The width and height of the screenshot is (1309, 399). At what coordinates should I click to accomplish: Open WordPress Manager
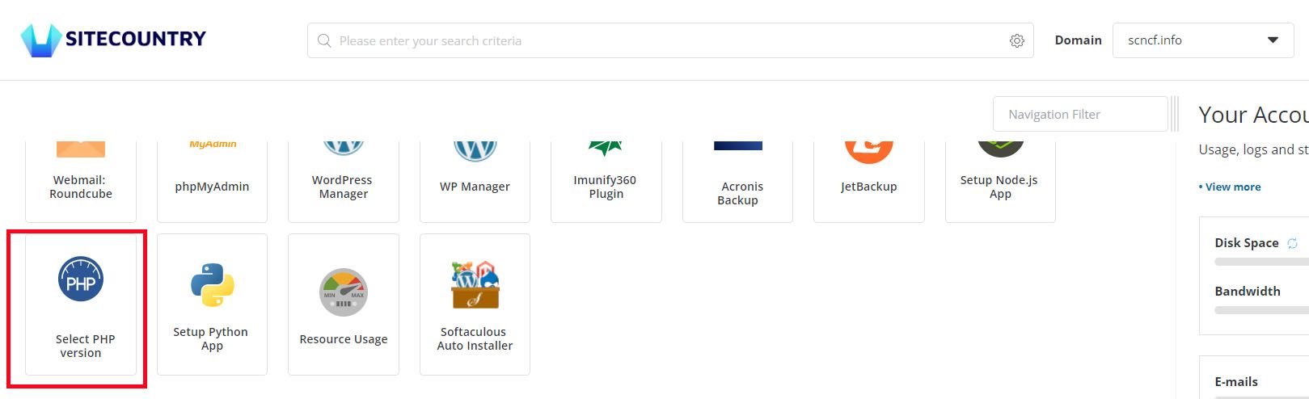(x=344, y=181)
